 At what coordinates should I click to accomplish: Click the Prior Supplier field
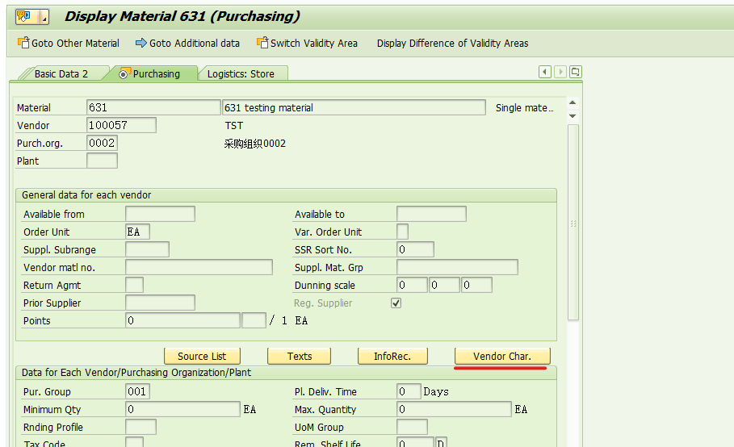pos(160,303)
